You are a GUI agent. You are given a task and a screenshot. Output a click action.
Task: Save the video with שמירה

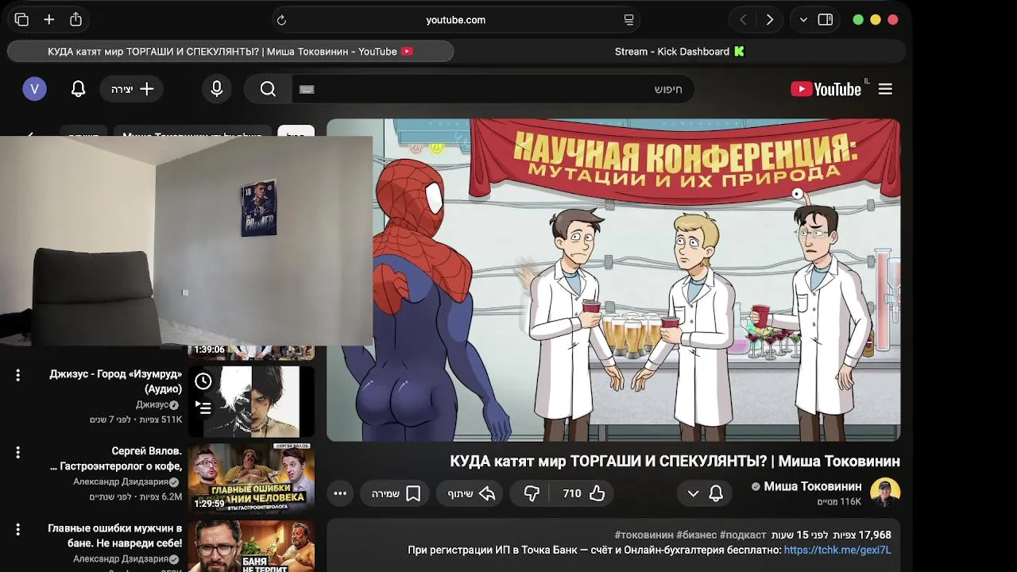coord(395,493)
